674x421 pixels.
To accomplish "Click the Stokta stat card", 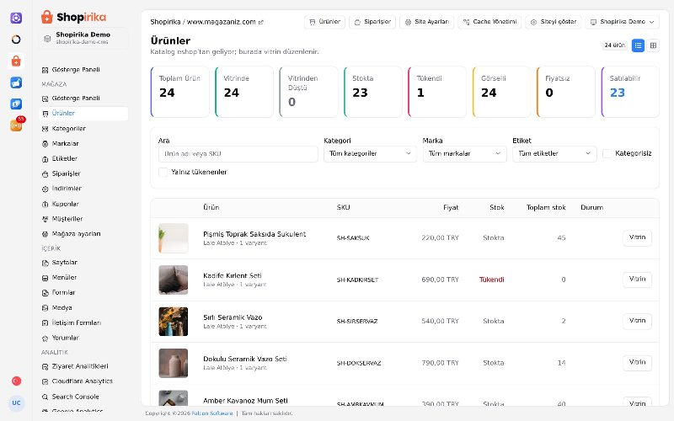I will pos(372,92).
